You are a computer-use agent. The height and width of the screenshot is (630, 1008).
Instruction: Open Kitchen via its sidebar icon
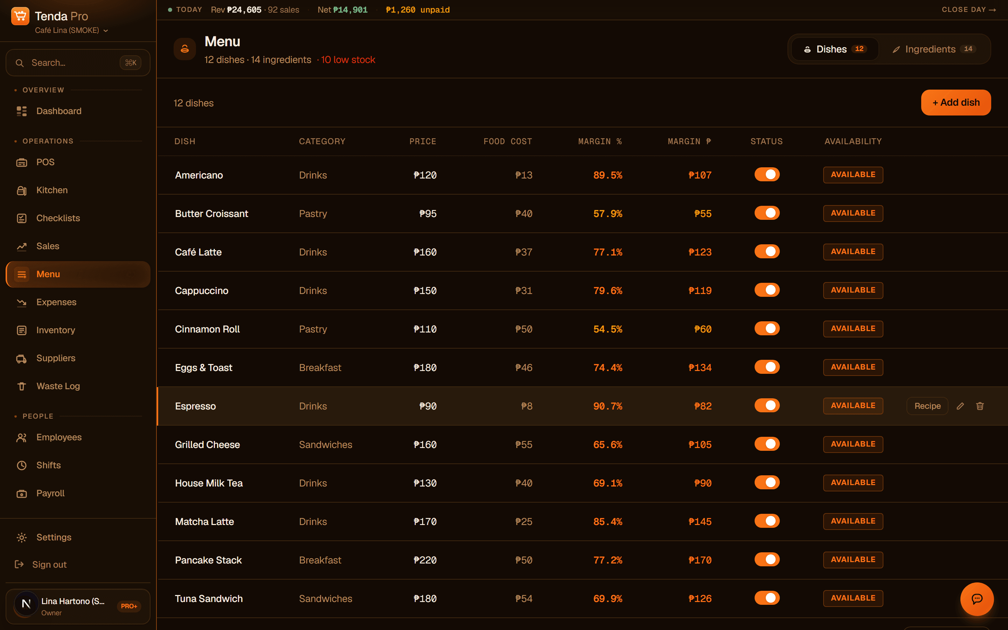(22, 190)
